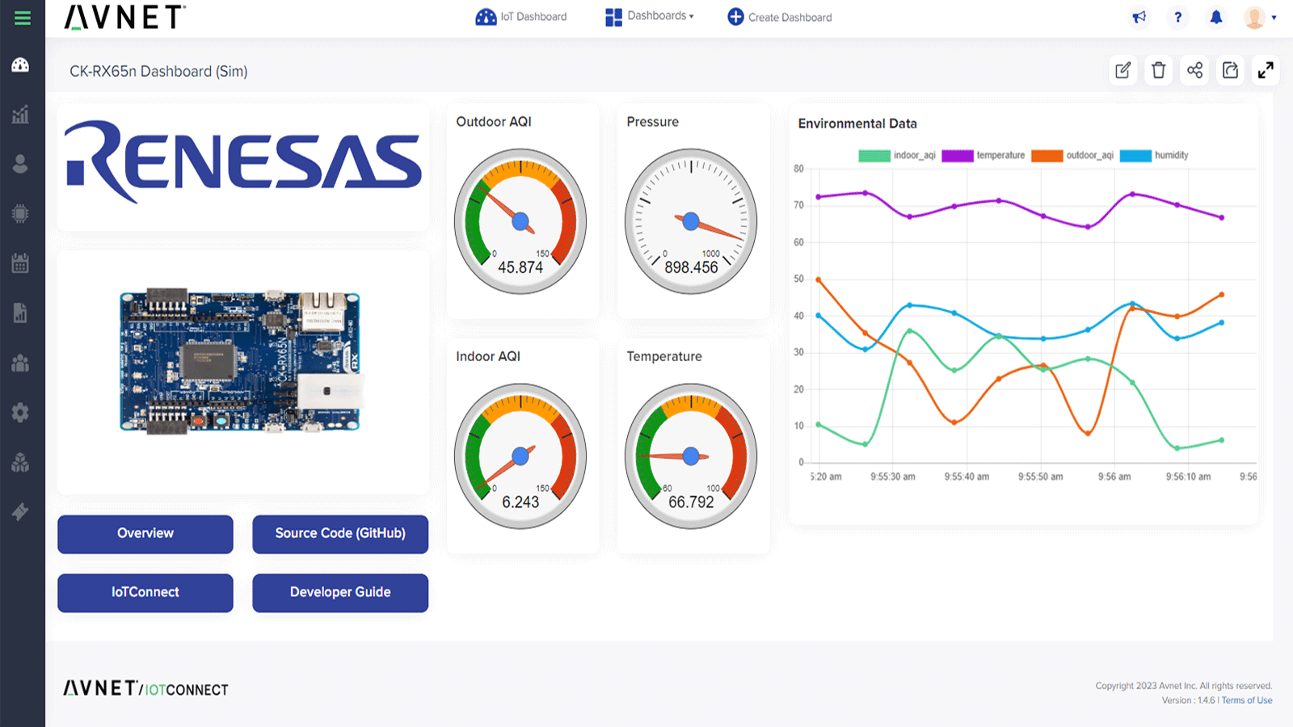Click the edit dashboard pencil icon
Viewport: 1293px width, 727px height.
1123,70
